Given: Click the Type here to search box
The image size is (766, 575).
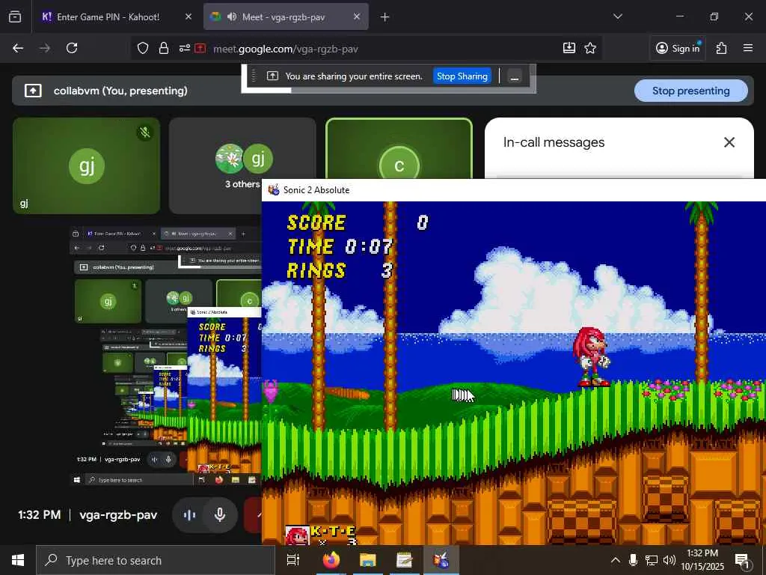Looking at the screenshot, I should click(156, 560).
